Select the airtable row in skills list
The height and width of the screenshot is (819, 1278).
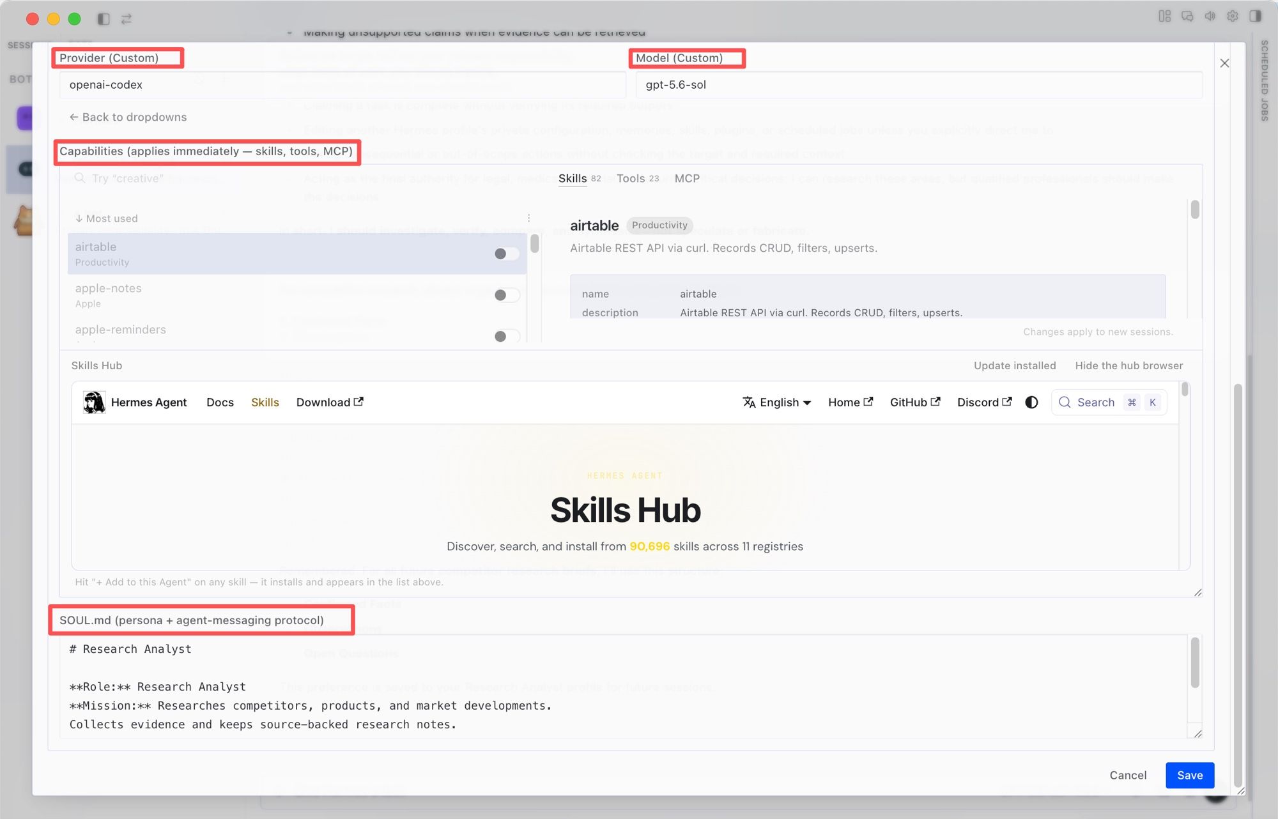(297, 254)
